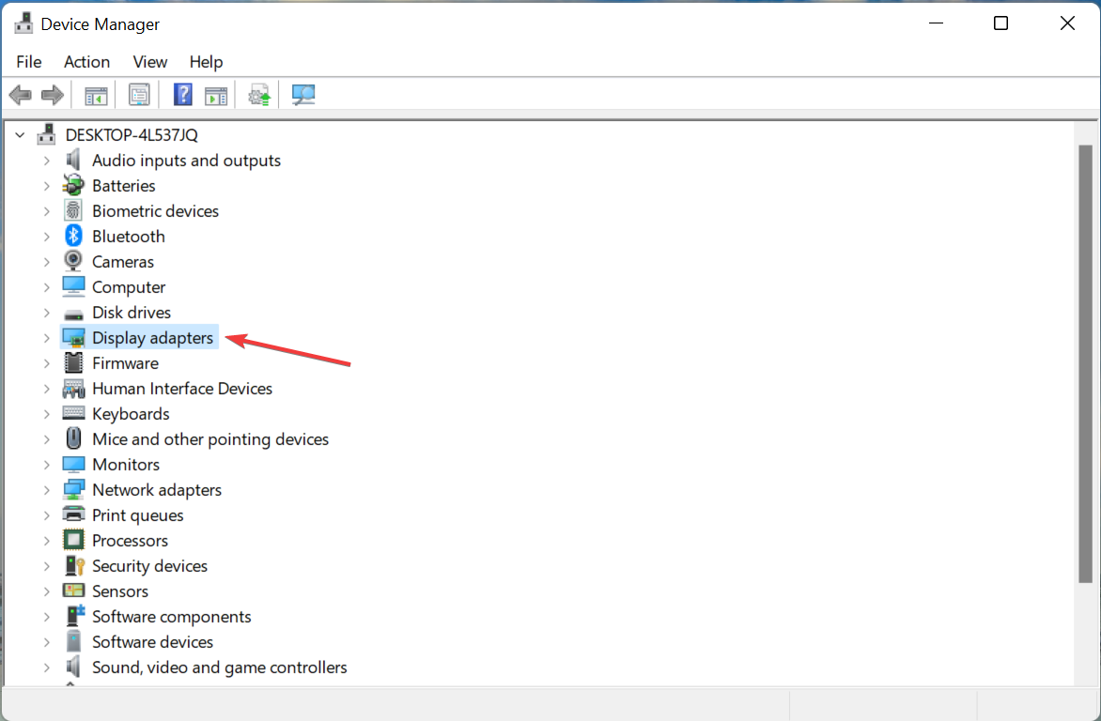Expand the Network adapters category

pos(46,489)
